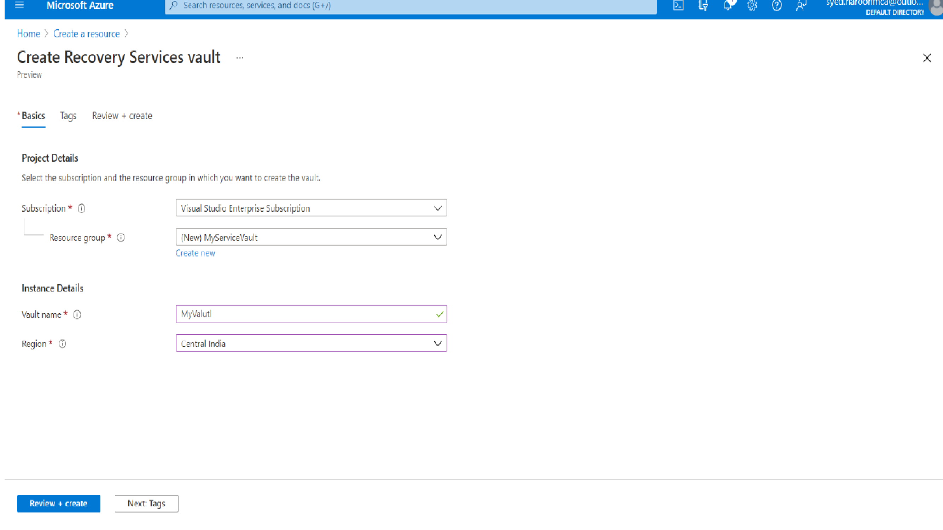Image resolution: width=943 pixels, height=530 pixels.
Task: Switch to the Review + create tab
Action: 122,116
